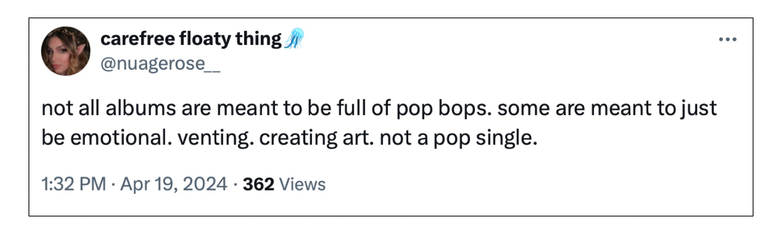Open the @nuagerose__ handle link
Viewport: 782px width, 234px height.
[160, 64]
